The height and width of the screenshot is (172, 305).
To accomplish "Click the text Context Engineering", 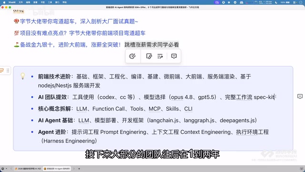I will tap(205, 132).
